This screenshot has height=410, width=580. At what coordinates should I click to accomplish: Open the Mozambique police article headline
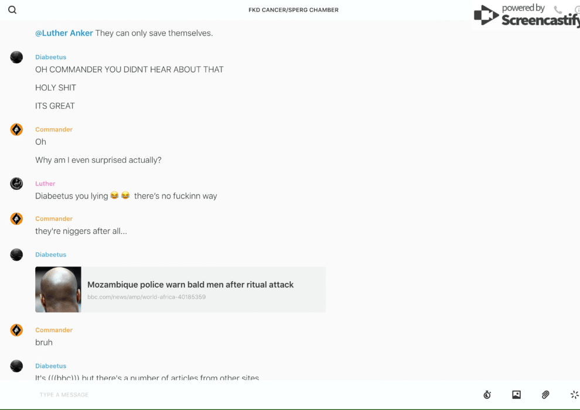[190, 285]
